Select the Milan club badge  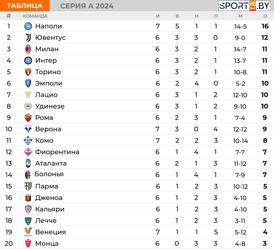[x=28, y=49]
